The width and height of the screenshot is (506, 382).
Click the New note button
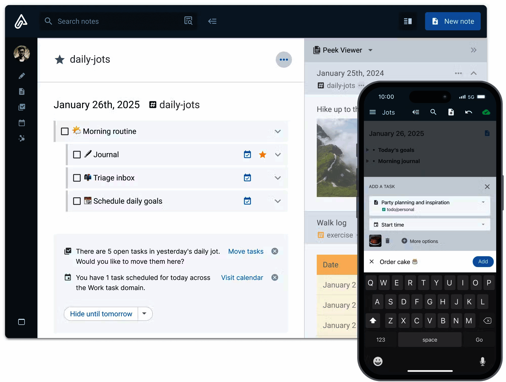(x=453, y=21)
